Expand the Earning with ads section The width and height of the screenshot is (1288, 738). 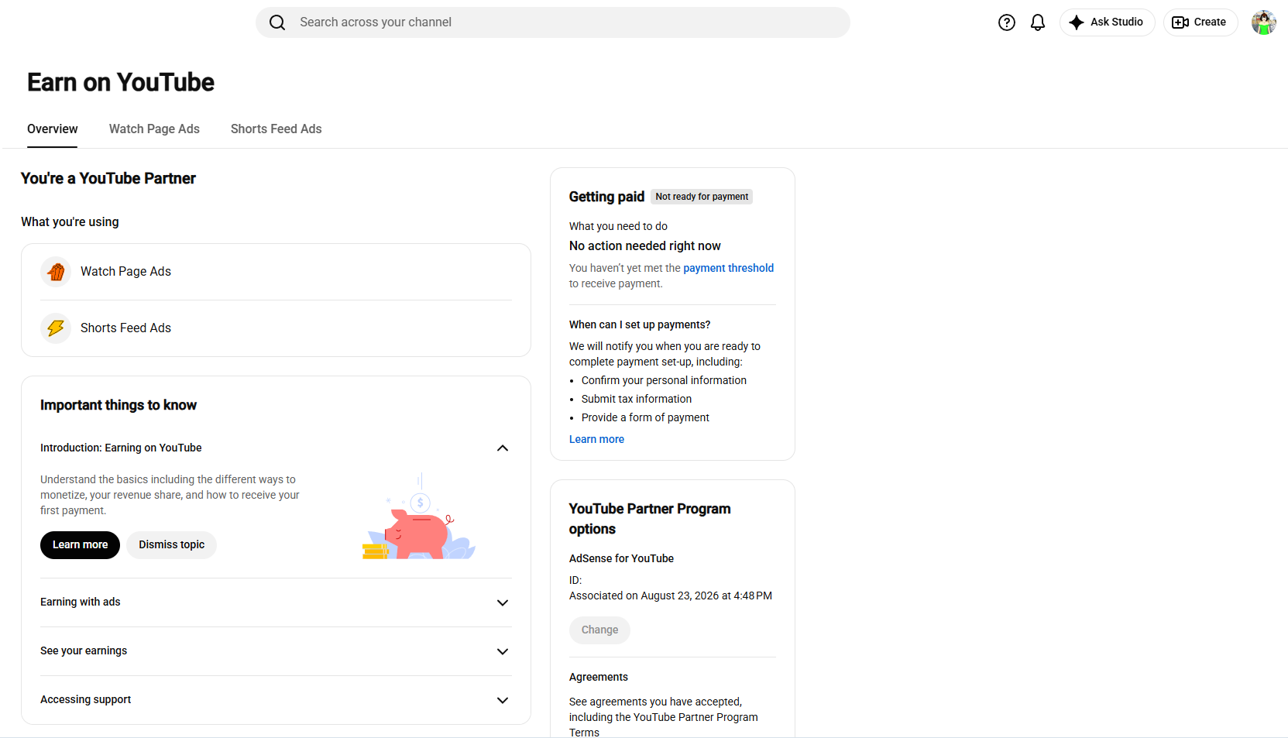(503, 602)
